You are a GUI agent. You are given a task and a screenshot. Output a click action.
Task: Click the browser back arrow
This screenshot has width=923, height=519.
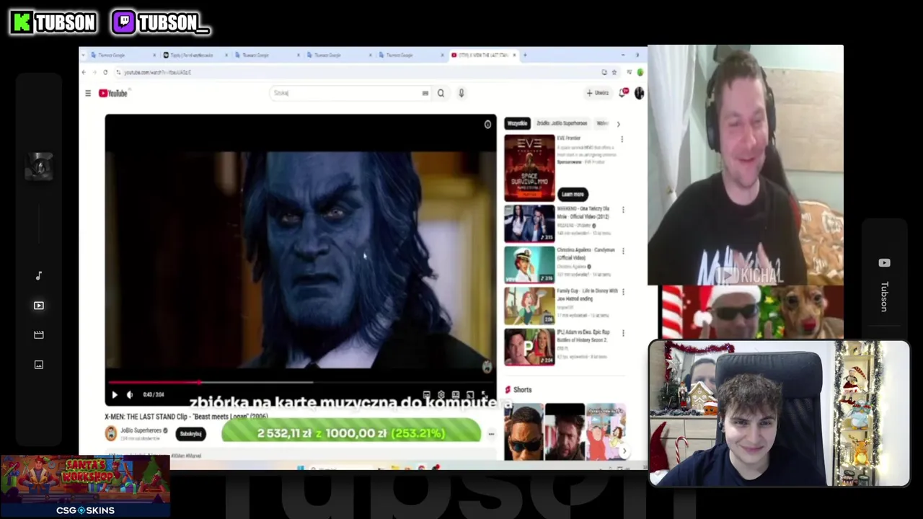84,72
